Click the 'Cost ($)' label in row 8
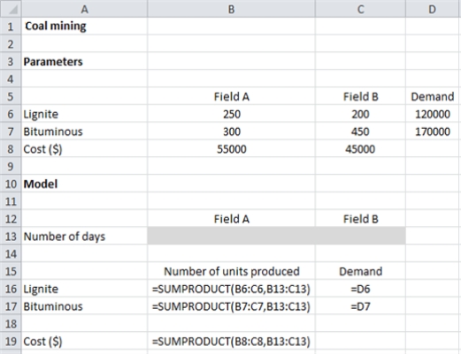 click(42, 149)
